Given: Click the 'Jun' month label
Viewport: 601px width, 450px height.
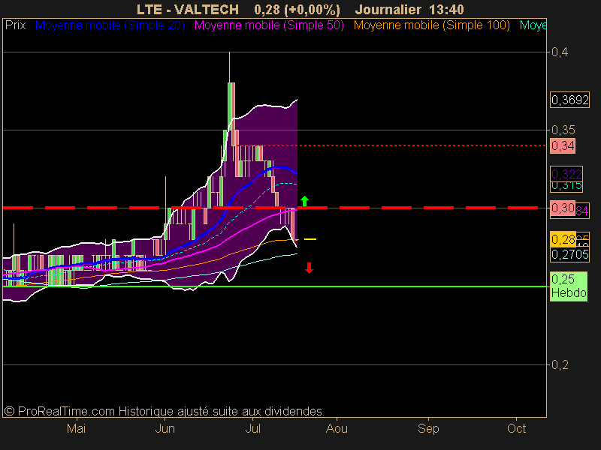Looking at the screenshot, I should pyautogui.click(x=165, y=428).
